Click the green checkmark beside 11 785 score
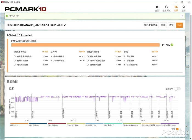This screenshot has width=192, height=140. [172, 45]
